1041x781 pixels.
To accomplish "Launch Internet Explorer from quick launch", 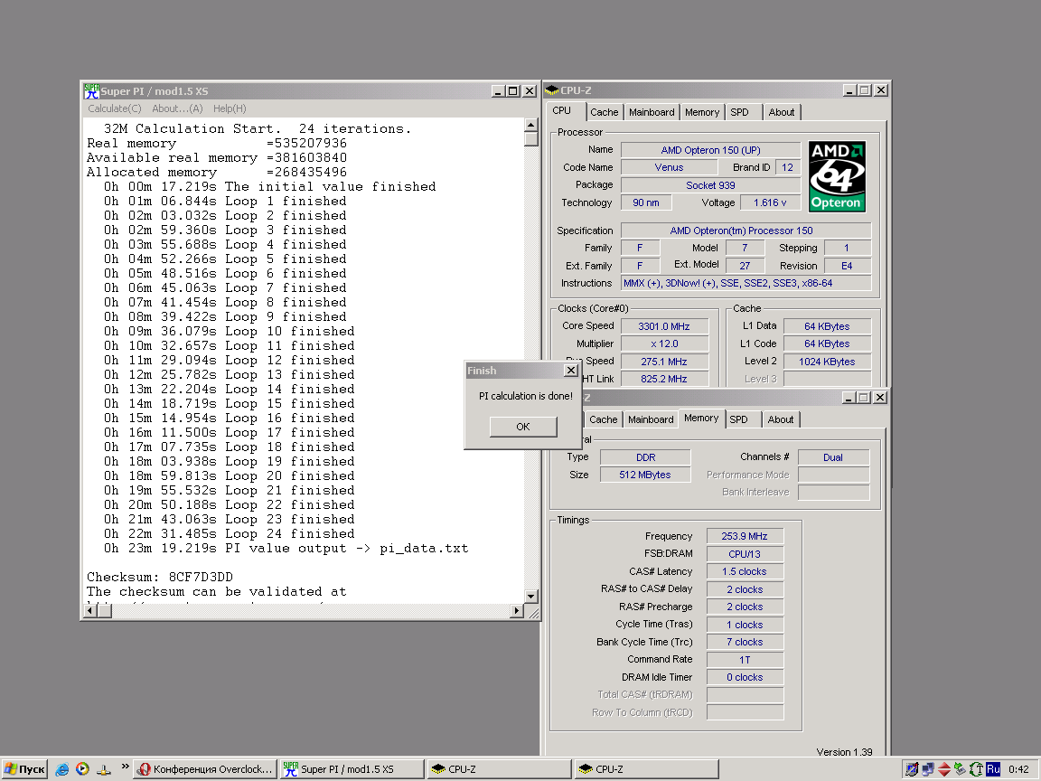I will (61, 769).
